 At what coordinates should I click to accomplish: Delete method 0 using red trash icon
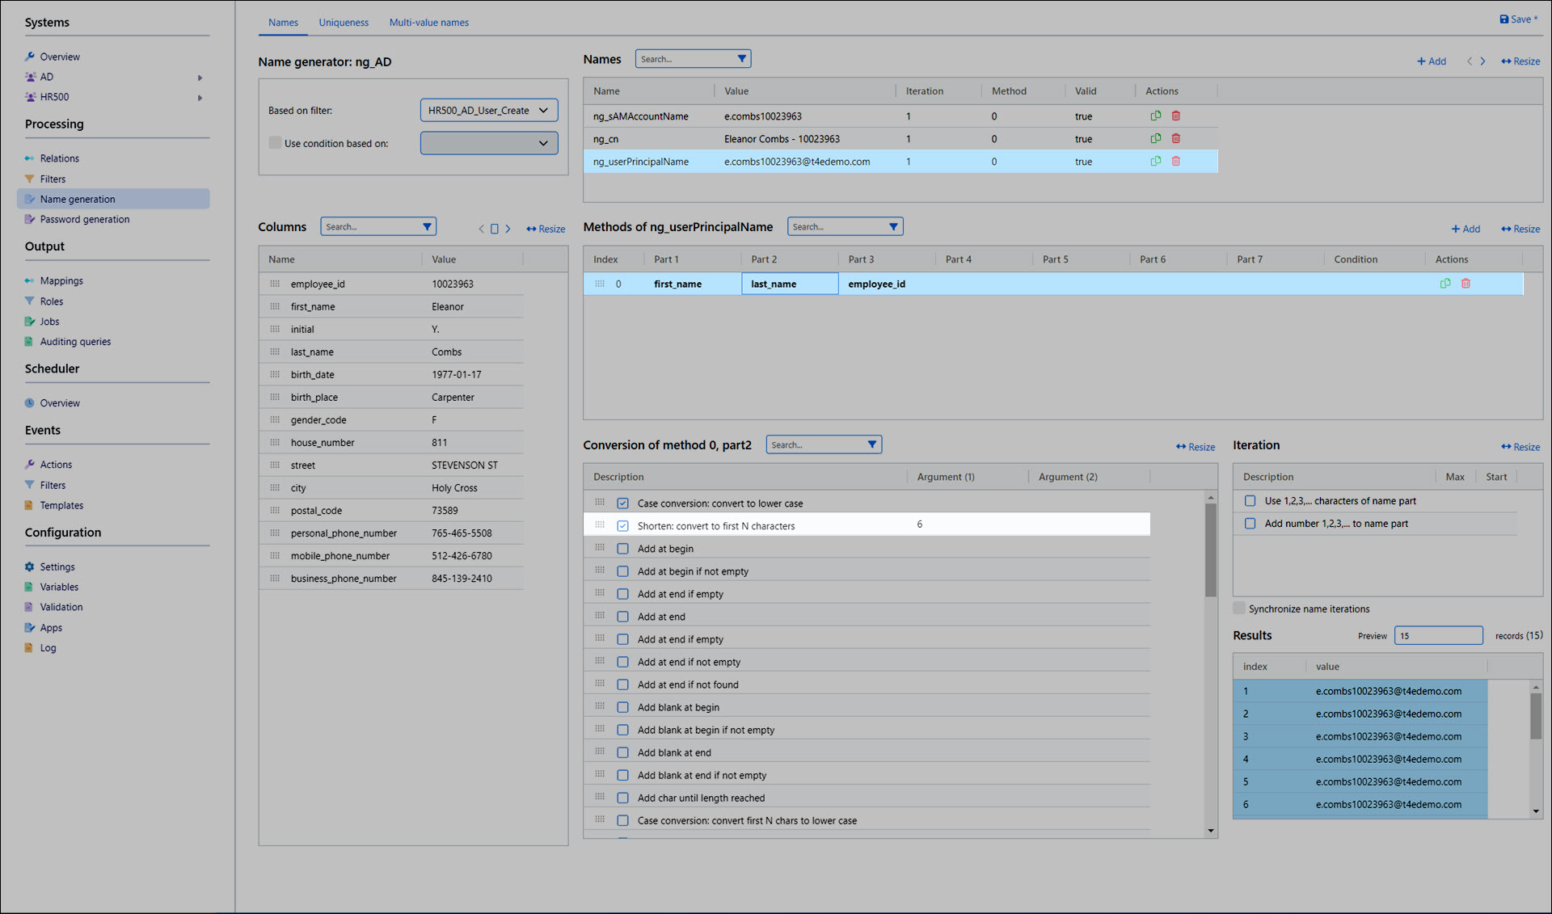(1466, 284)
